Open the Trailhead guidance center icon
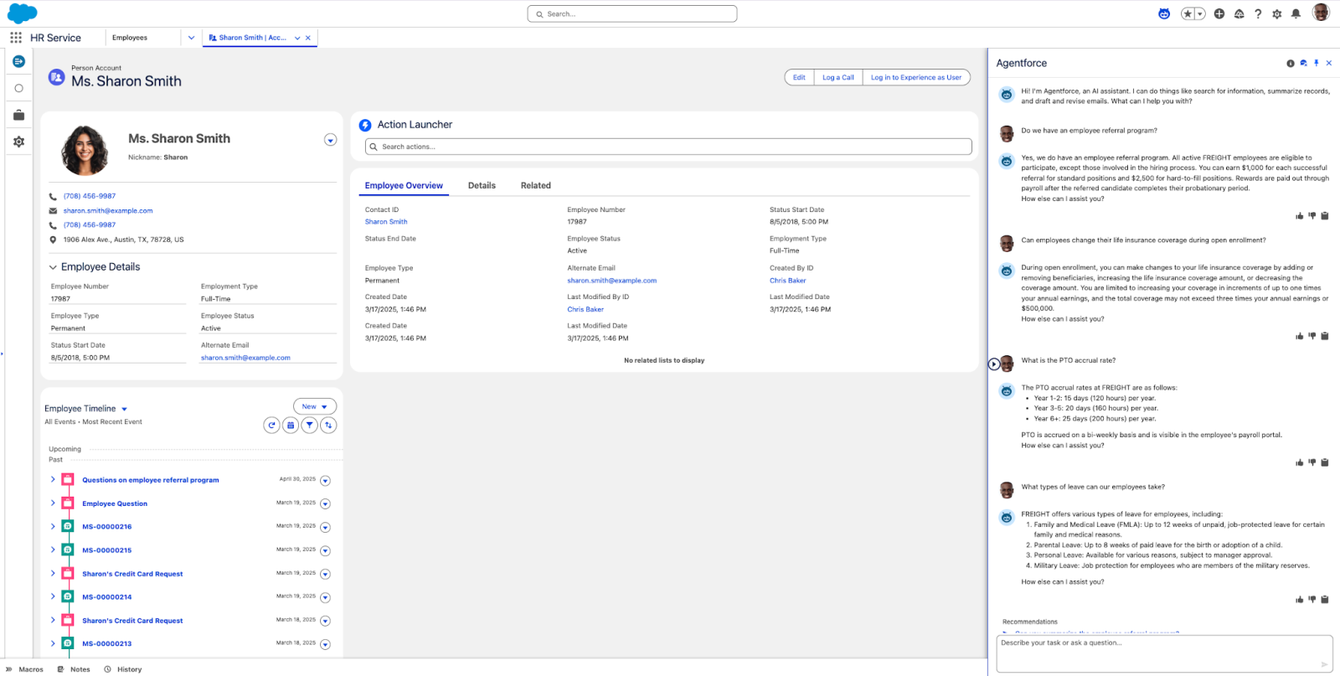The image size is (1340, 676). coord(1239,13)
